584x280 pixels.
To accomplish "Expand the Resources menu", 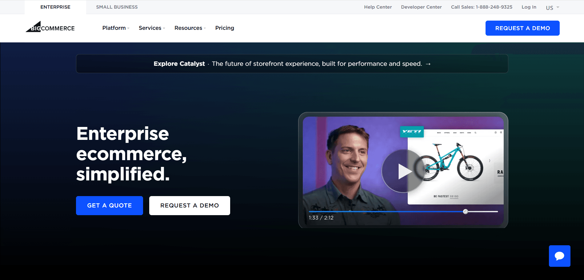I will coord(190,28).
